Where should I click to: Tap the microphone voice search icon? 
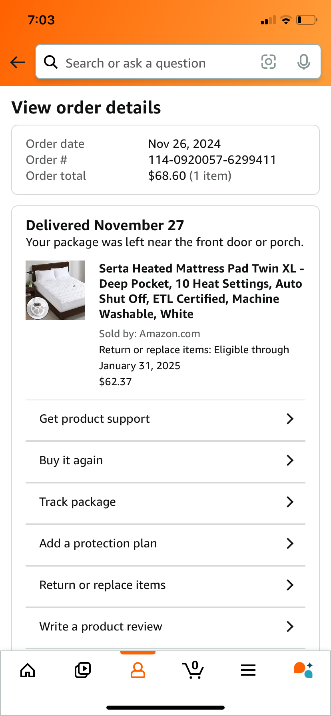click(304, 62)
